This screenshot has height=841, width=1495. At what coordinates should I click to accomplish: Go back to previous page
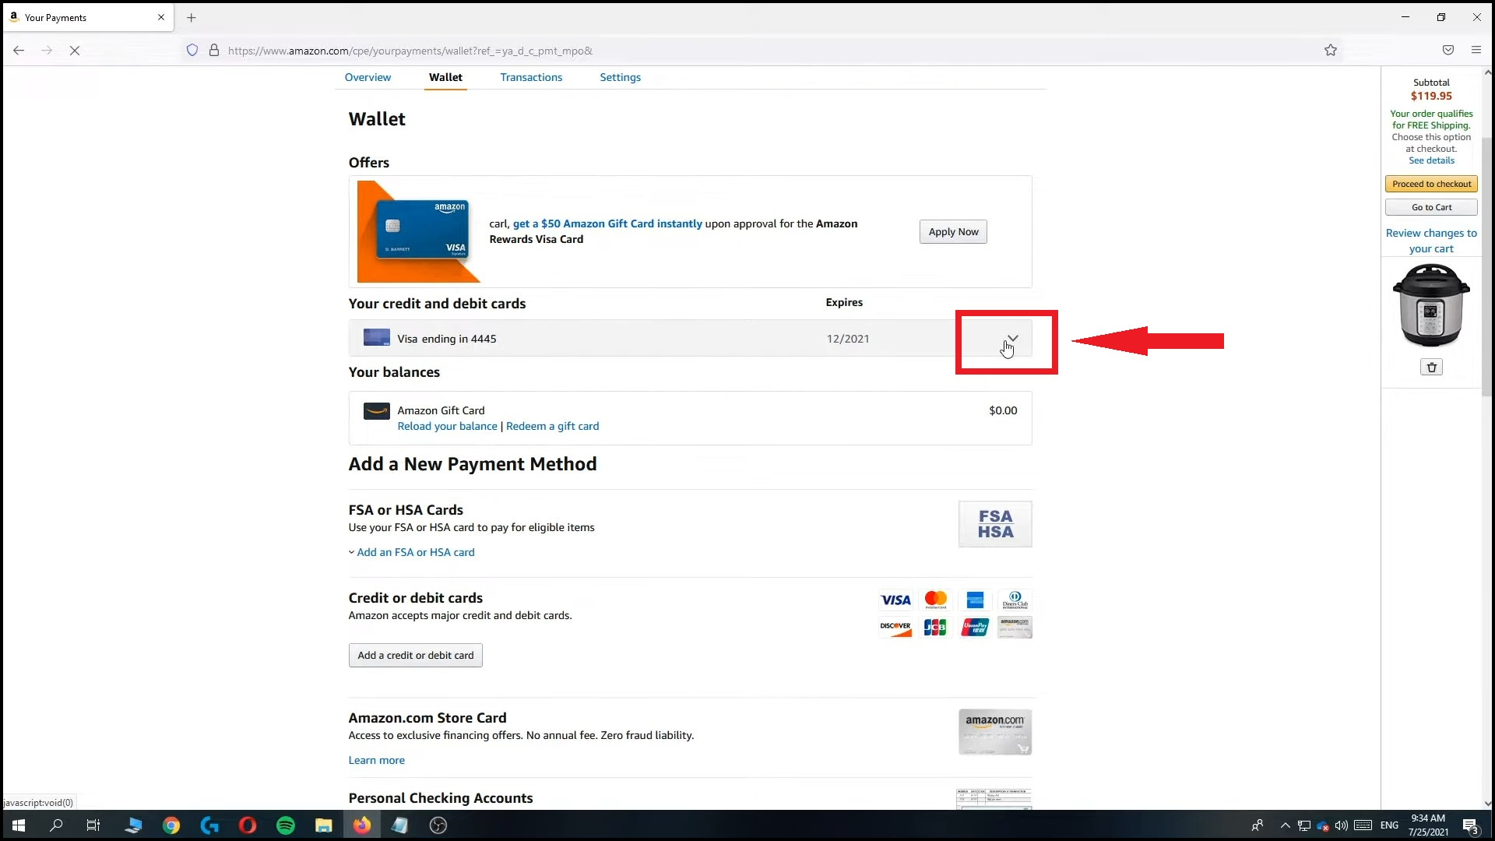(19, 51)
